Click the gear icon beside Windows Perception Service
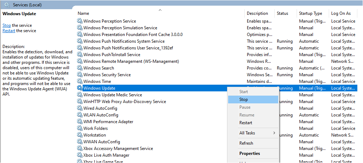Viewport: 363px width, 163px height. point(80,21)
